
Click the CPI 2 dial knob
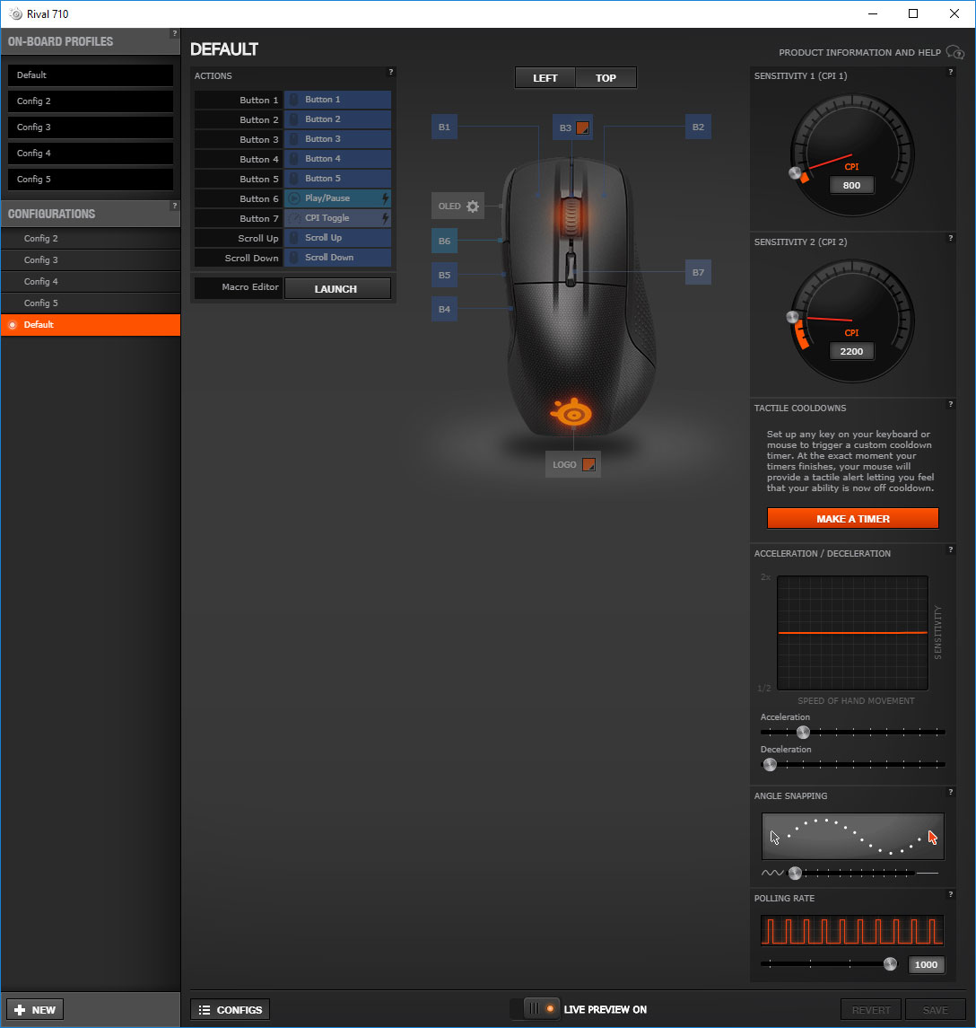[793, 317]
